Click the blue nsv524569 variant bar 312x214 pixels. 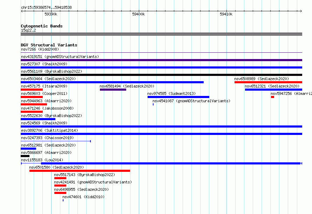pyautogui.click(x=161, y=127)
